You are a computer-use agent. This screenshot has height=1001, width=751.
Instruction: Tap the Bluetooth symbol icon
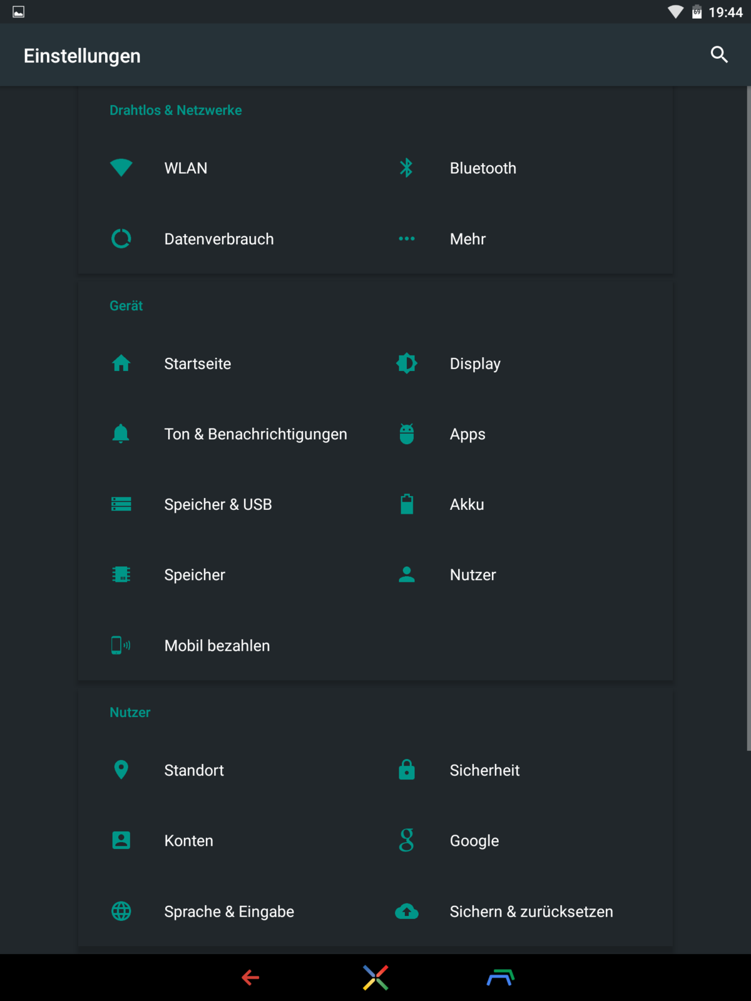(x=406, y=168)
